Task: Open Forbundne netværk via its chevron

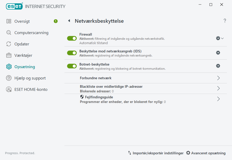Action: coord(218,78)
